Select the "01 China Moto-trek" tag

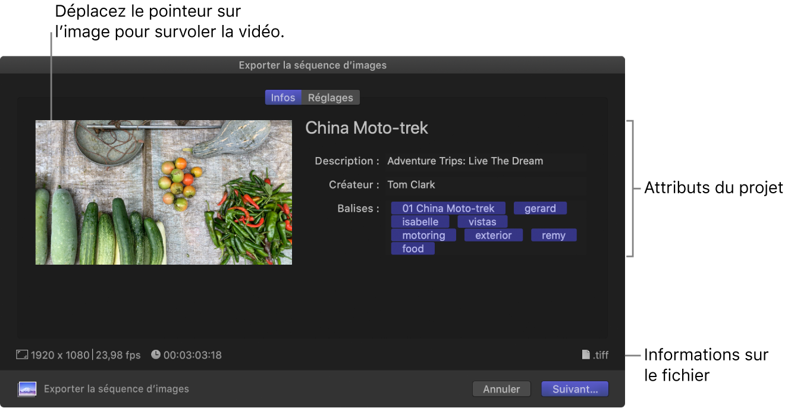(x=448, y=208)
